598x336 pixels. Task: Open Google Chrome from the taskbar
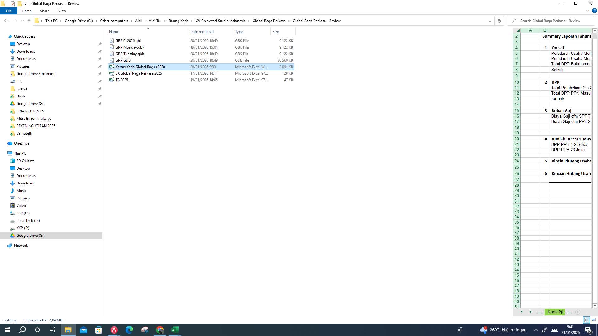160,329
